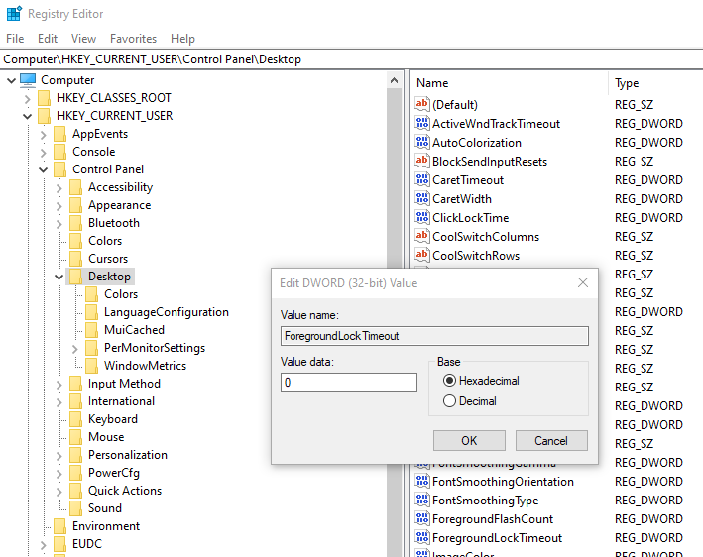This screenshot has height=557, width=703.
Task: Click the registry path address bar
Action: tap(351, 59)
